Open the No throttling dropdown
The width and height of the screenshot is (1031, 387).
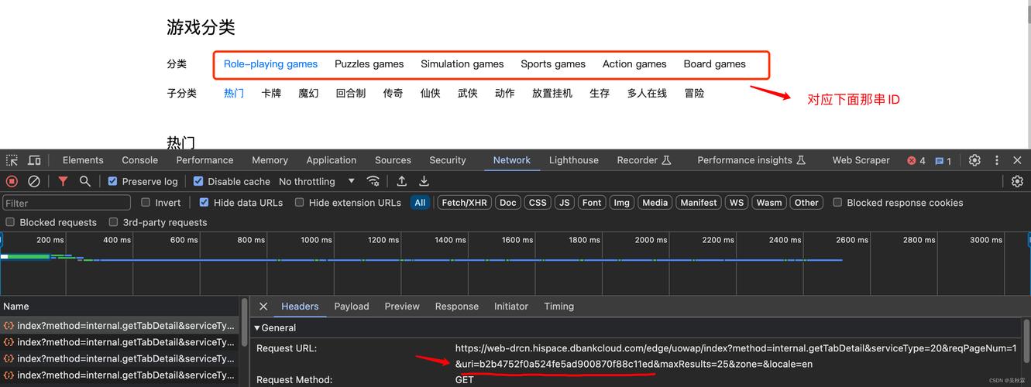point(316,181)
